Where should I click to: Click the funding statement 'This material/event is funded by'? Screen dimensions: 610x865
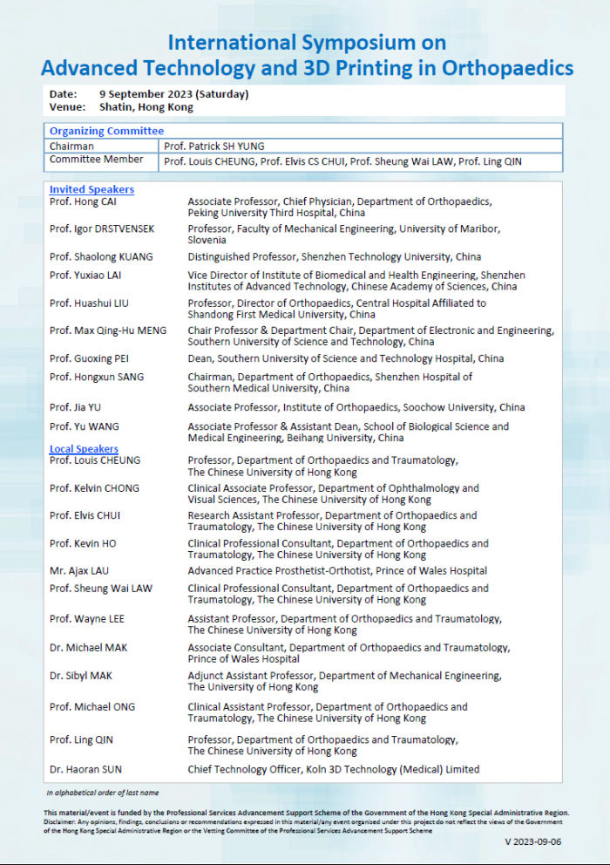[306, 814]
